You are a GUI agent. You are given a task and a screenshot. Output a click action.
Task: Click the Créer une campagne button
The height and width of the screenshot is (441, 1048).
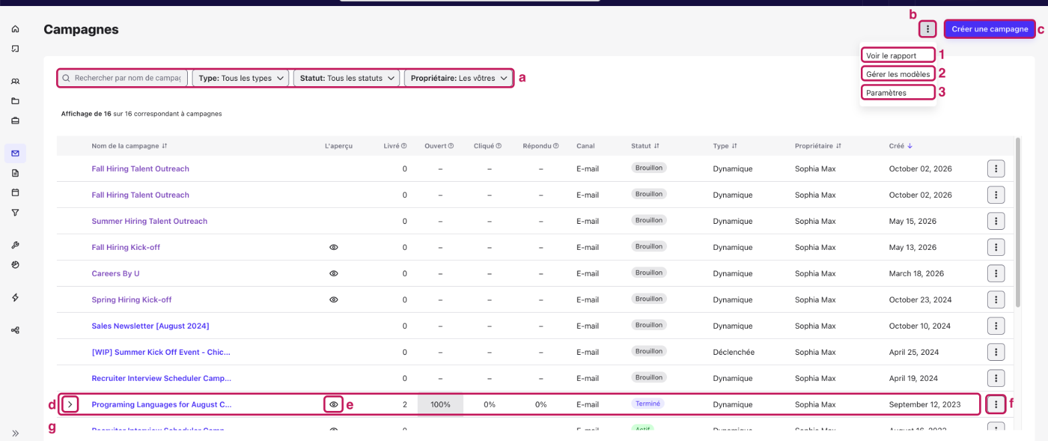[x=990, y=29]
